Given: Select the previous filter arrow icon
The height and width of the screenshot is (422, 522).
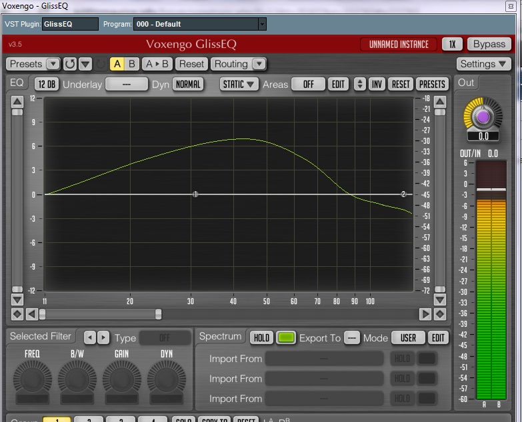Looking at the screenshot, I should [90, 337].
